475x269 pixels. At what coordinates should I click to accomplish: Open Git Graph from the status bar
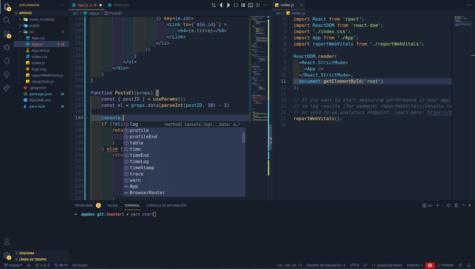tap(79, 265)
